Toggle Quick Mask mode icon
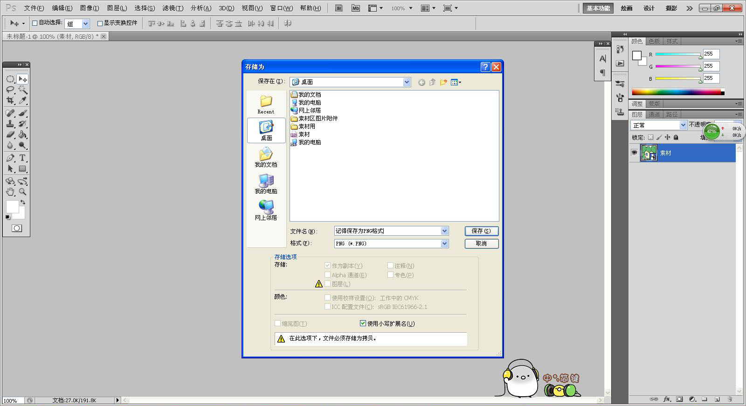This screenshot has width=746, height=406. coord(17,228)
